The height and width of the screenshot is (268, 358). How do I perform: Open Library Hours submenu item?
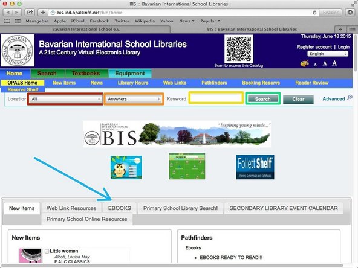[x=133, y=83]
